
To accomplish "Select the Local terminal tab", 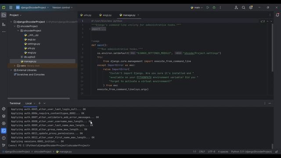I will [x=29, y=104].
